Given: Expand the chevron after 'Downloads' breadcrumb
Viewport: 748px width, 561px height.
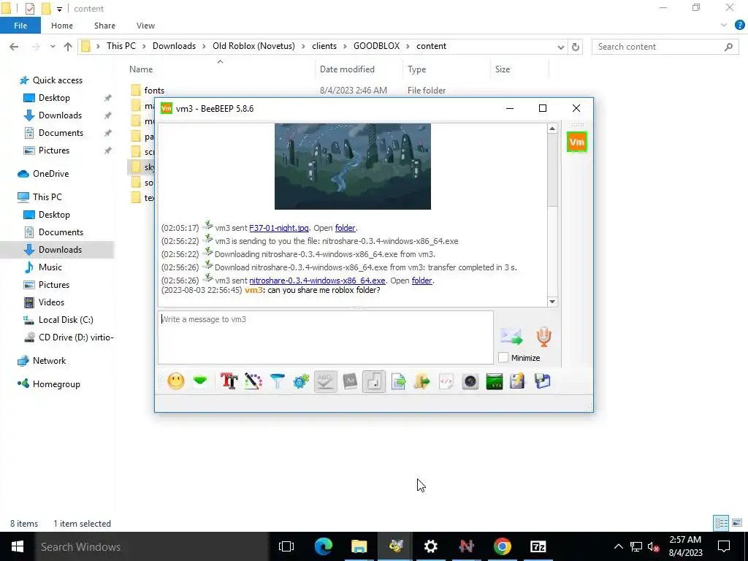Looking at the screenshot, I should click(204, 46).
